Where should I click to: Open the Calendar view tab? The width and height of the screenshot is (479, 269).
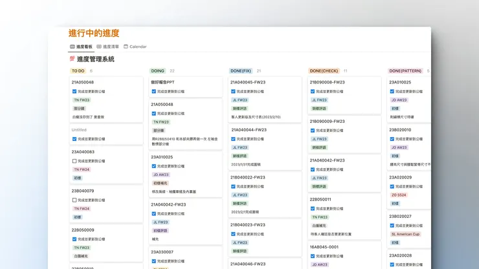[135, 47]
